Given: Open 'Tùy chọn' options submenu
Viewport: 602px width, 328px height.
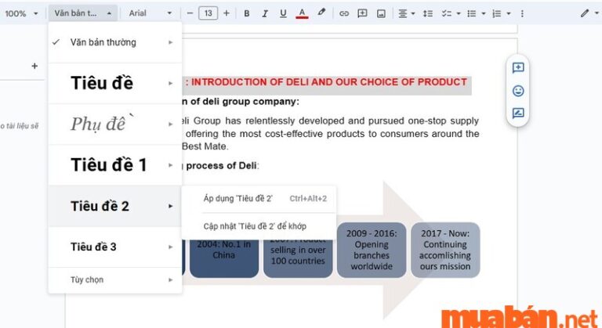Looking at the screenshot, I should click(114, 279).
